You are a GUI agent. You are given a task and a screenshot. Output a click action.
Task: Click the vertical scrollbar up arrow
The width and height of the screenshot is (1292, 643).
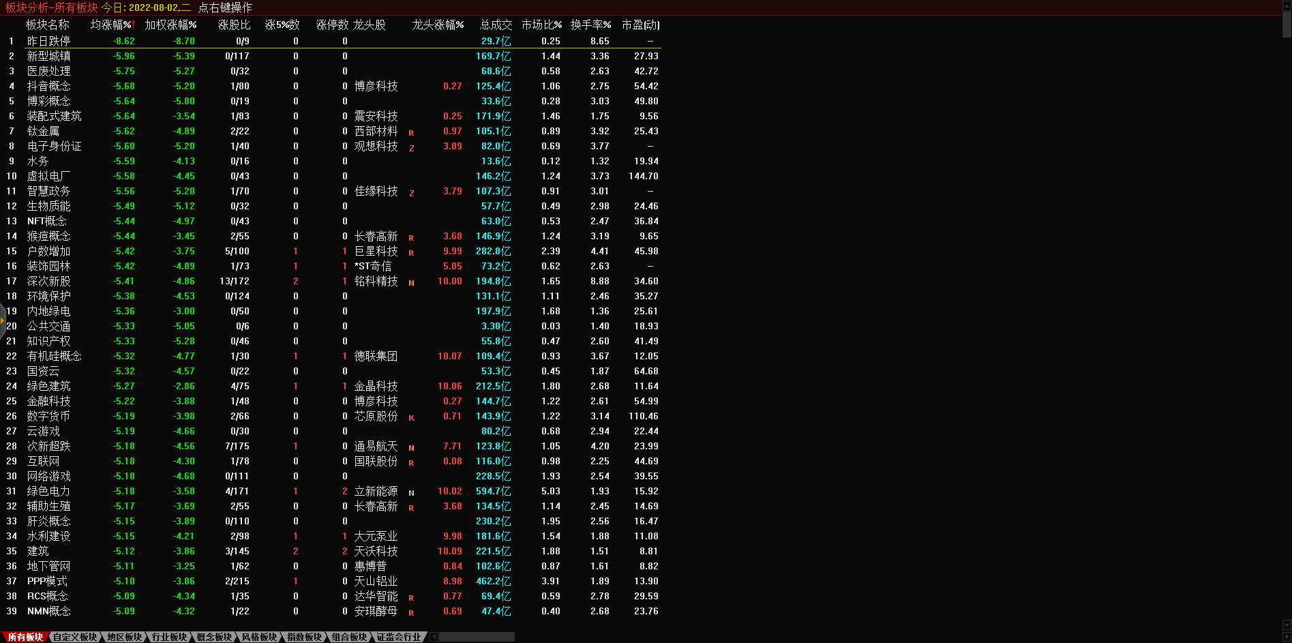click(x=1287, y=5)
